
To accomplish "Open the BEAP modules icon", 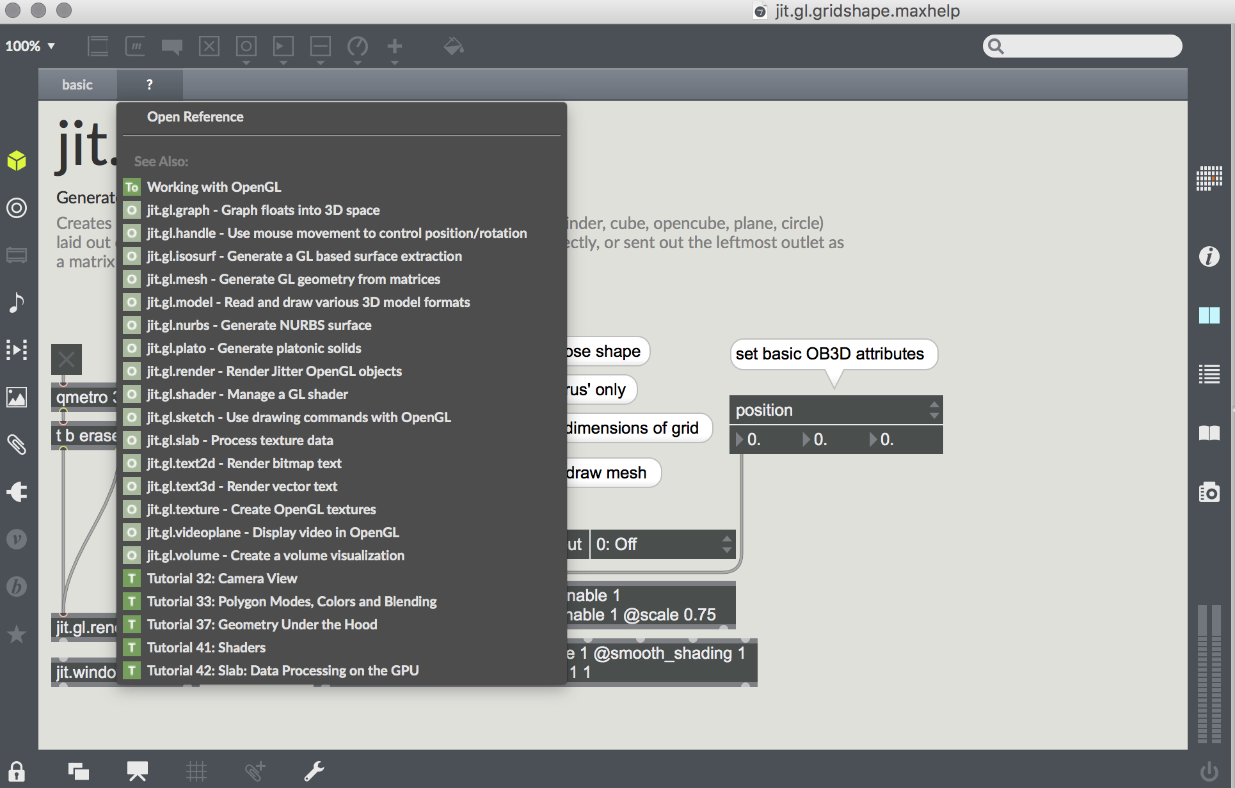I will click(x=17, y=587).
